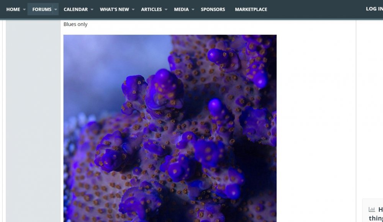Click the bar chart poll icon
The image size is (383, 222).
tap(372, 209)
